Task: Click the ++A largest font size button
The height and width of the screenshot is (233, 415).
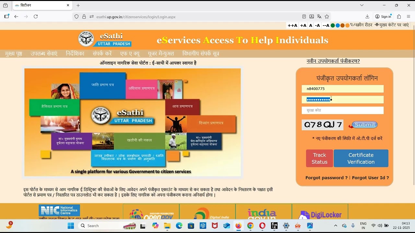Action: click(x=292, y=25)
